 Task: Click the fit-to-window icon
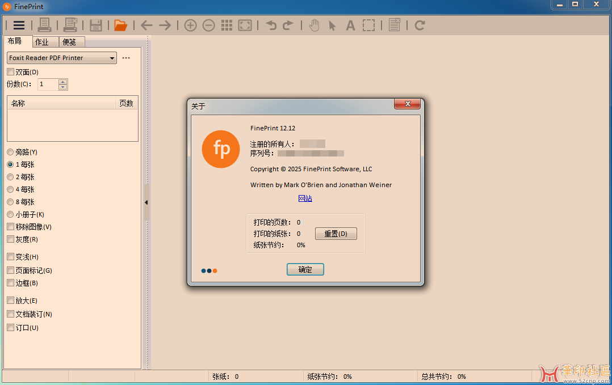[x=245, y=26]
